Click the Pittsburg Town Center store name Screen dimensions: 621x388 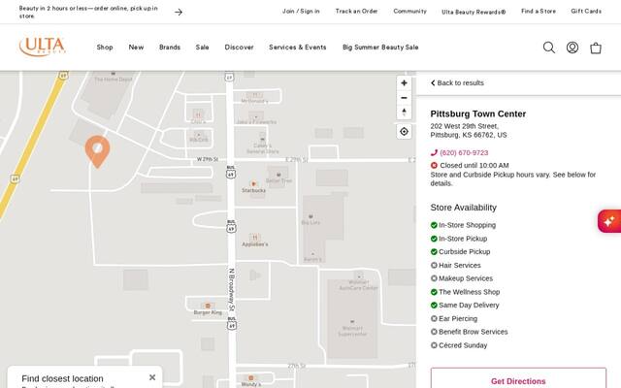[x=478, y=114]
